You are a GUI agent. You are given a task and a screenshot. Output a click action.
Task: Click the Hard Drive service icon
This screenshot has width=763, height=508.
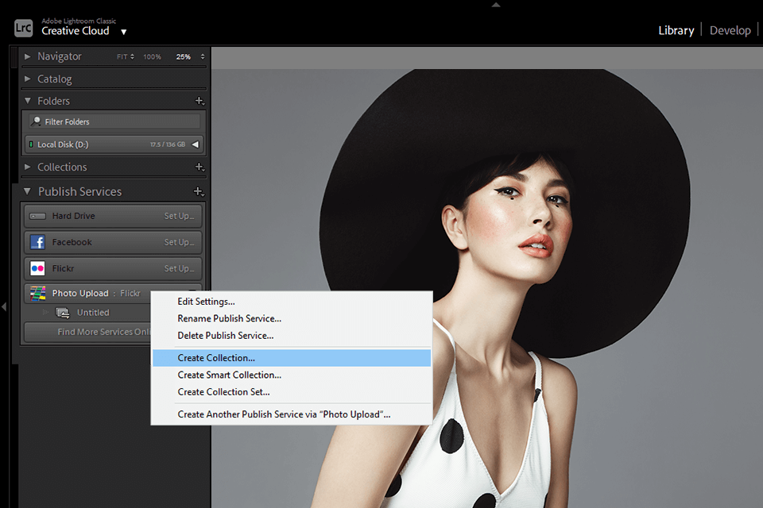pos(37,216)
